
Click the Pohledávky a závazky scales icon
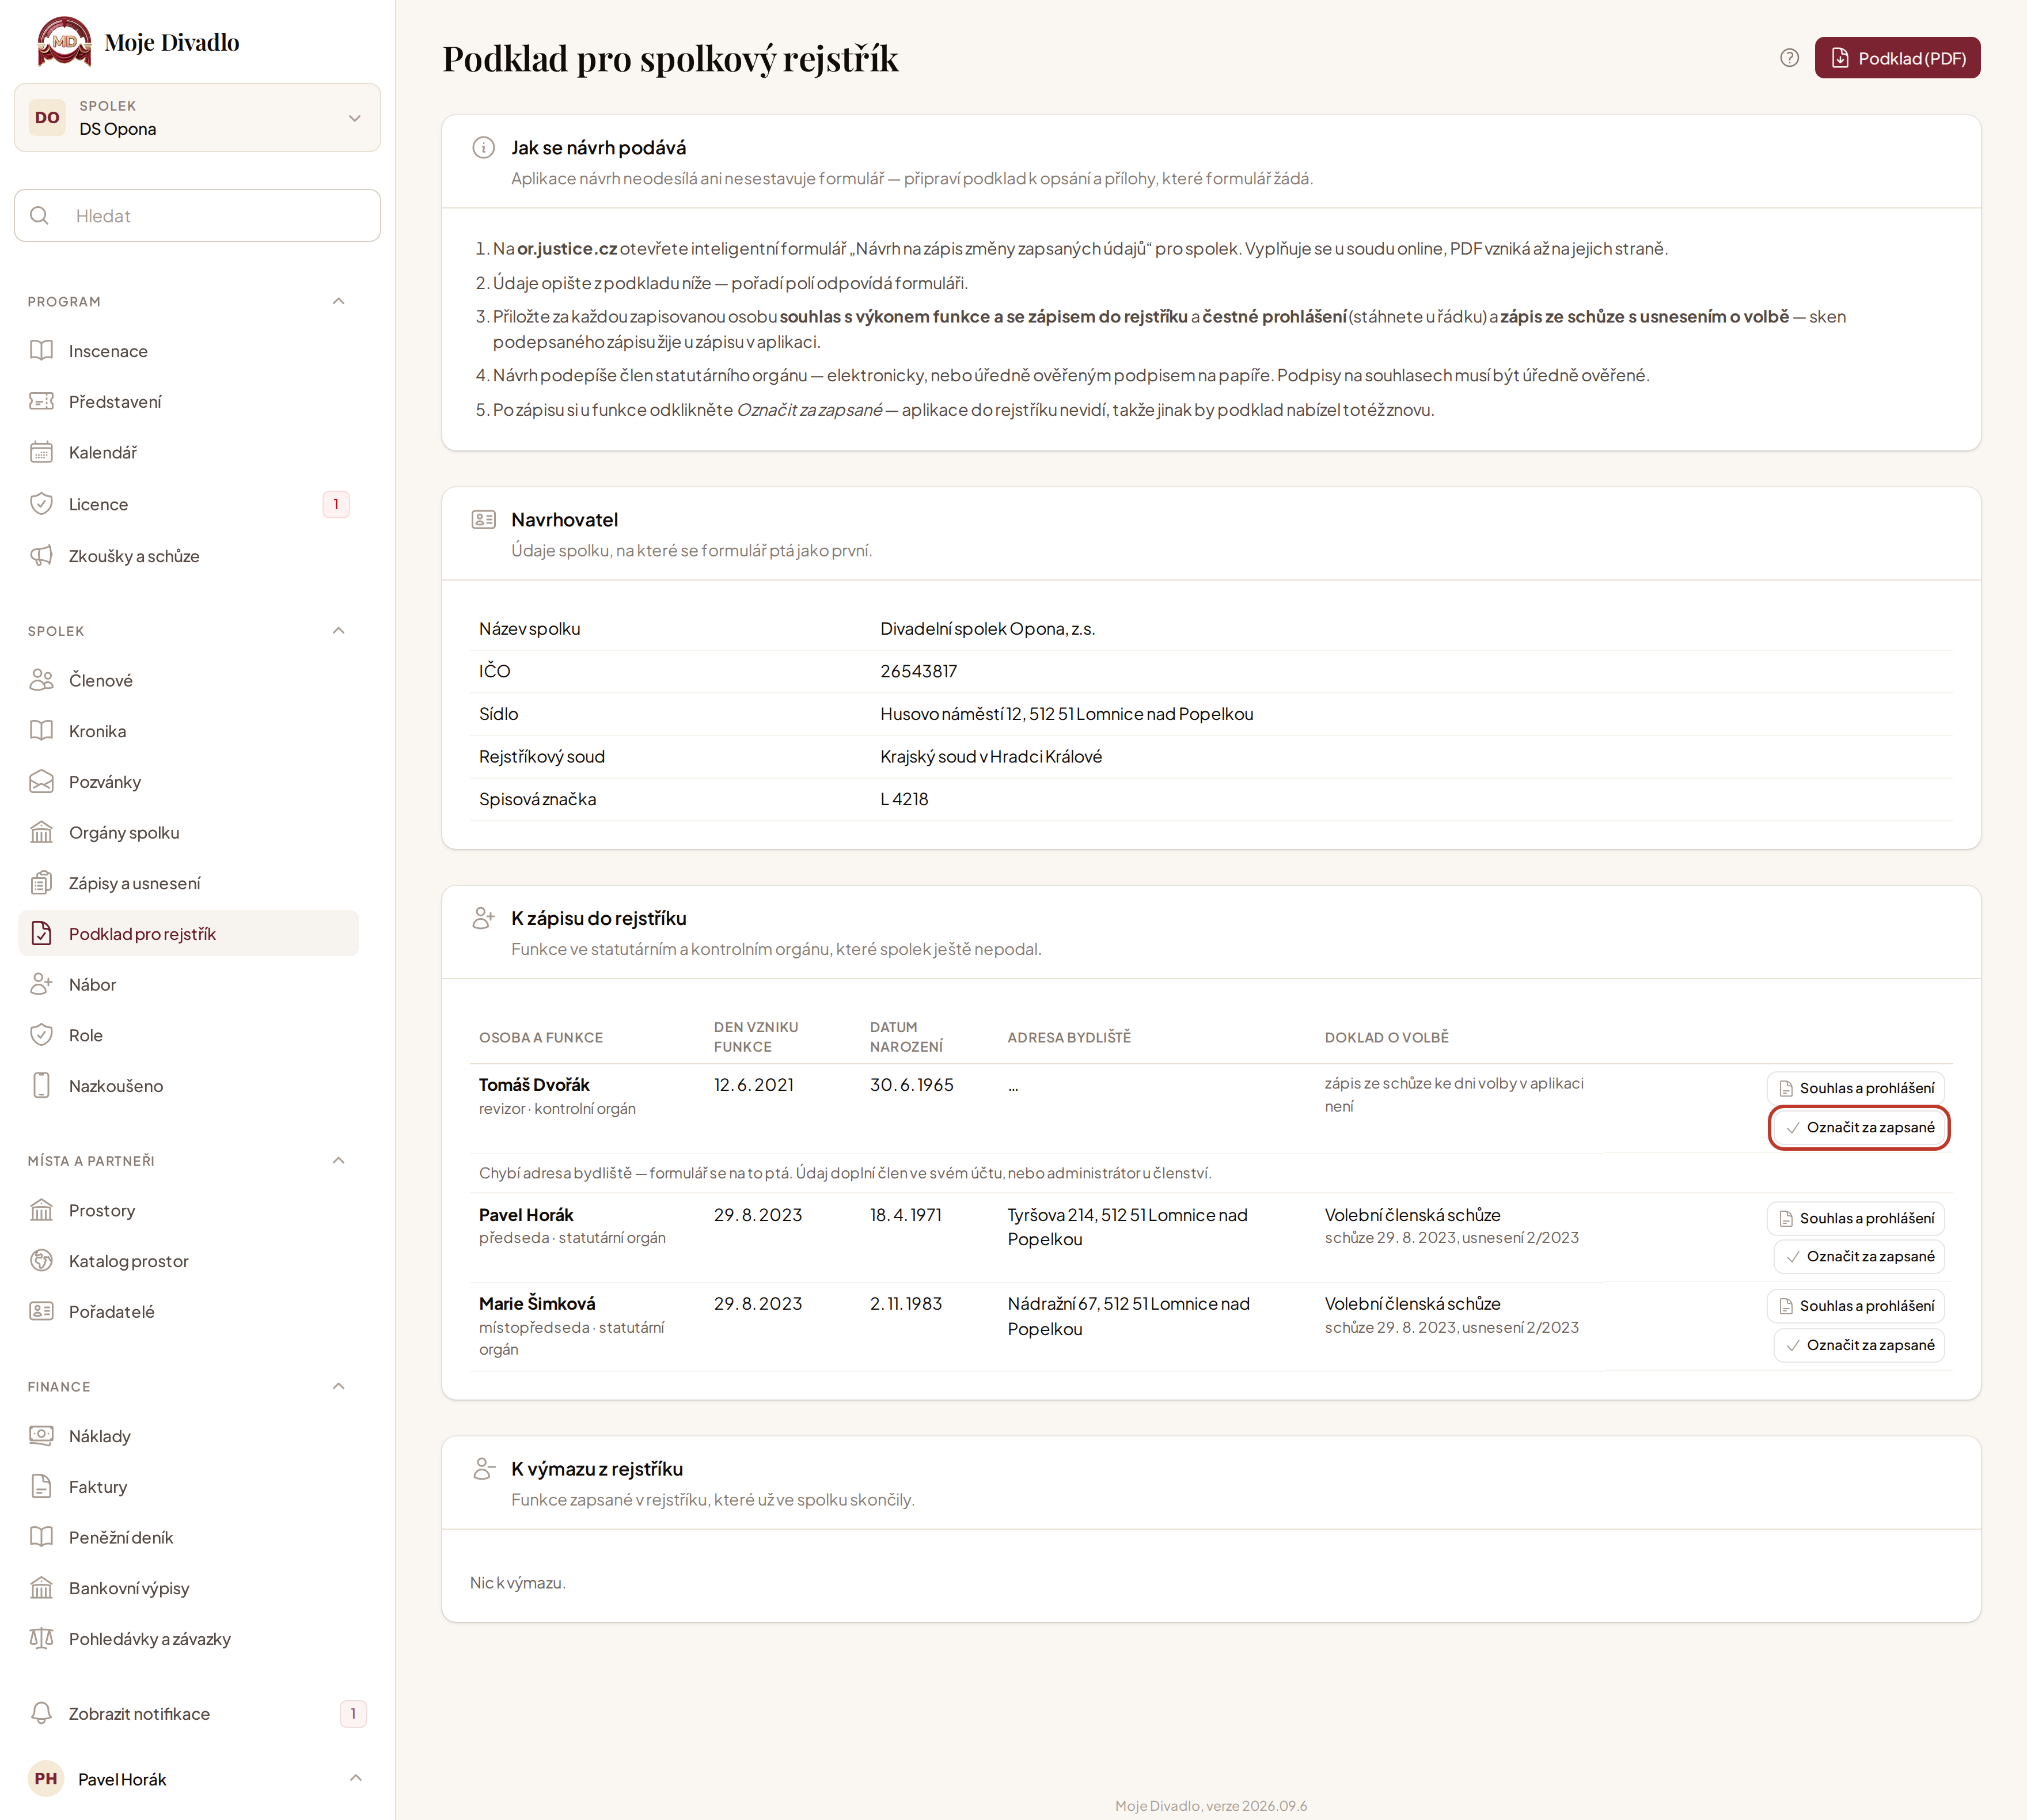click(x=41, y=1639)
